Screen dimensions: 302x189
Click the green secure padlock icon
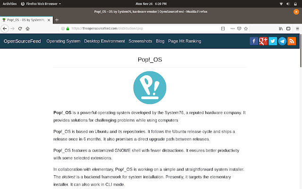(x=67, y=28)
